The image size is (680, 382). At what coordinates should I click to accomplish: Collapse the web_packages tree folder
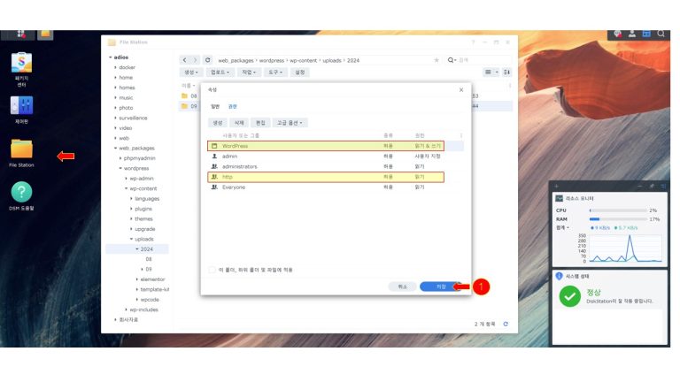[x=115, y=149]
